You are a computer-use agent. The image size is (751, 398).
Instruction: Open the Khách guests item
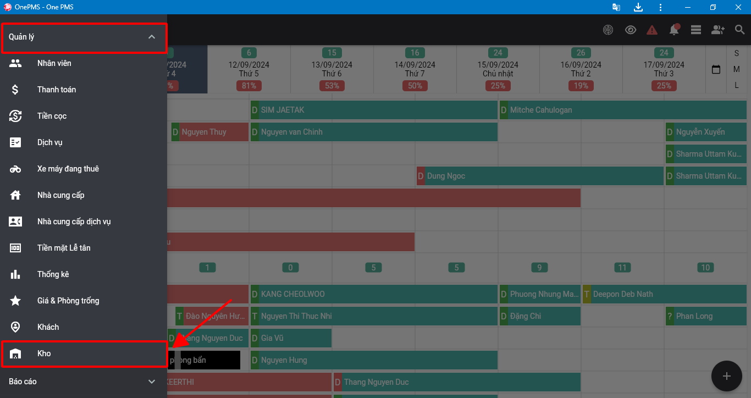[84, 327]
